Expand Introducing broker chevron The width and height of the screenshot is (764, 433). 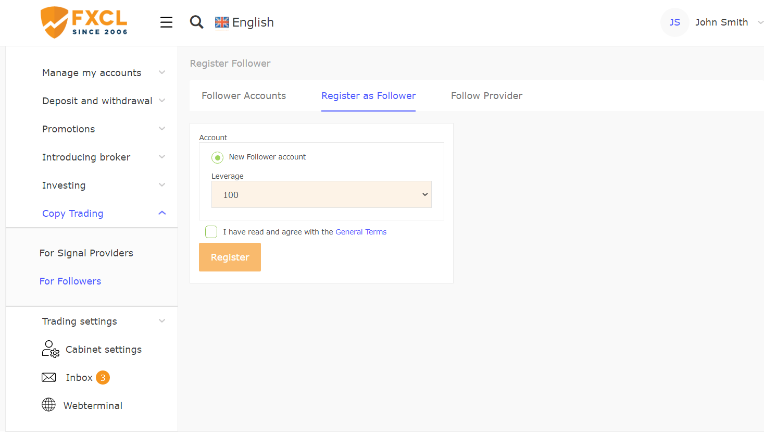tap(162, 157)
